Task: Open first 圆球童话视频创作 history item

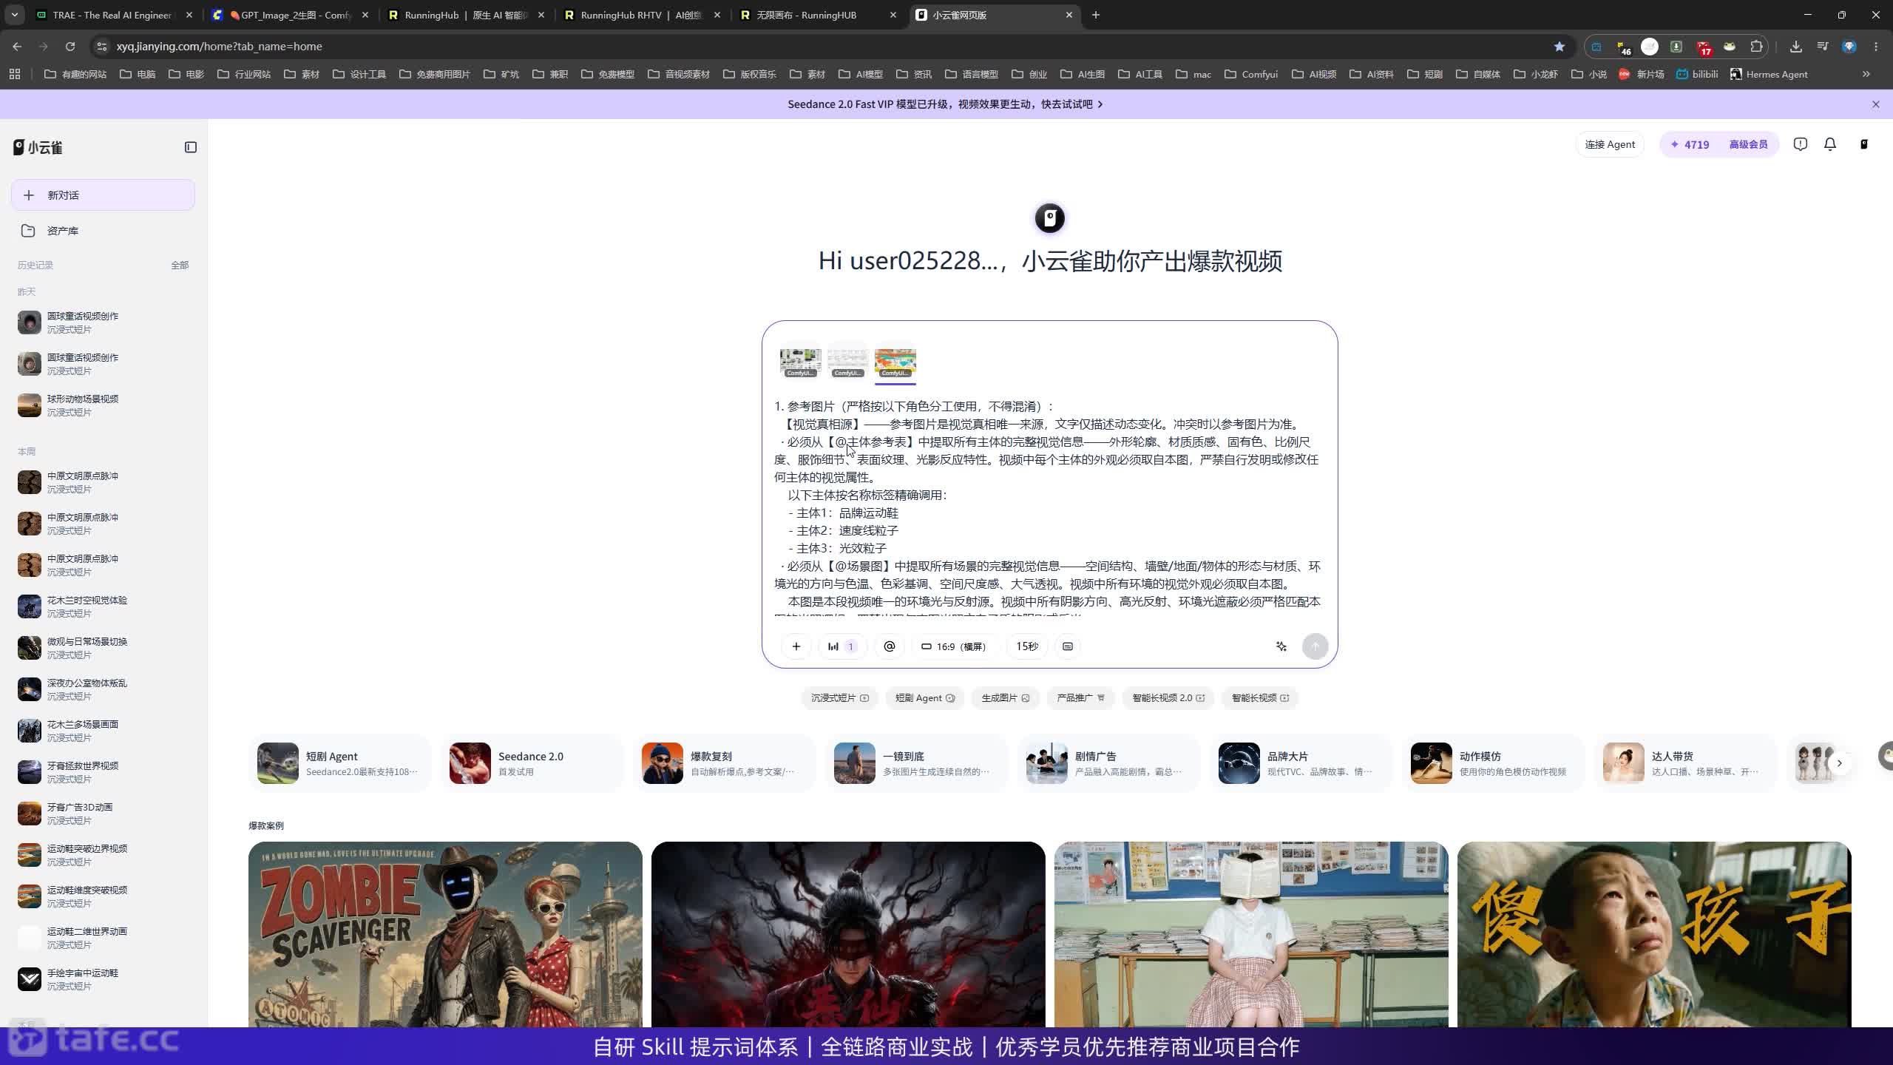Action: pyautogui.click(x=103, y=322)
